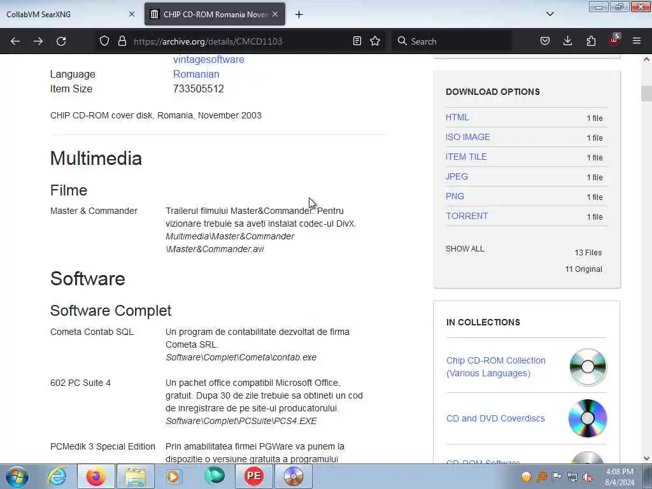Click the Master & Commander entry name
Screen dimensions: 652x489
point(94,211)
